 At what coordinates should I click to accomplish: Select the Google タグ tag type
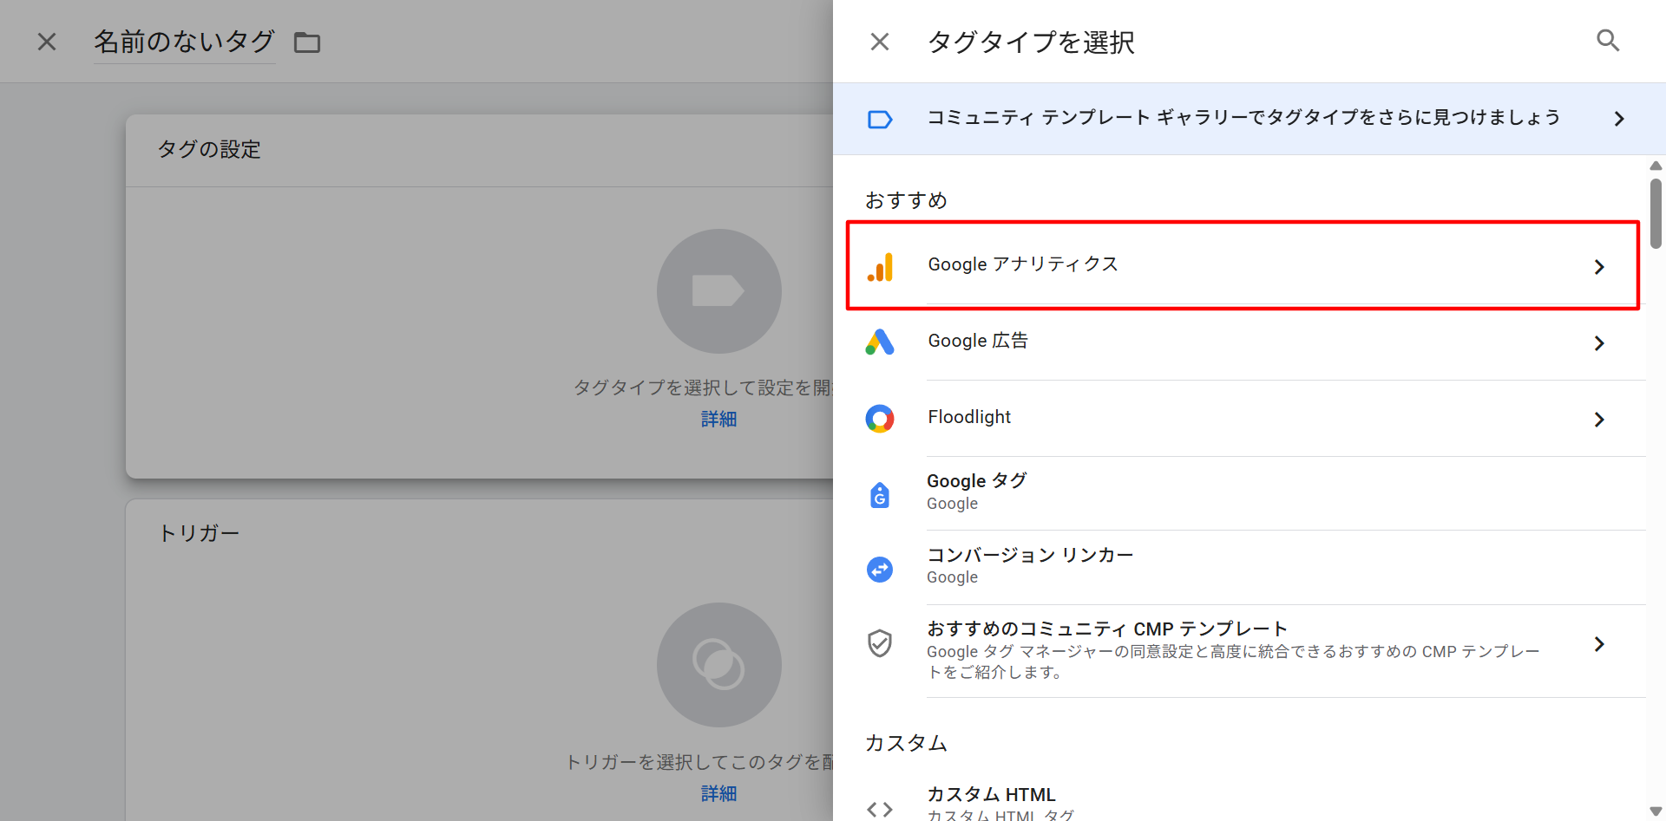[x=977, y=481]
